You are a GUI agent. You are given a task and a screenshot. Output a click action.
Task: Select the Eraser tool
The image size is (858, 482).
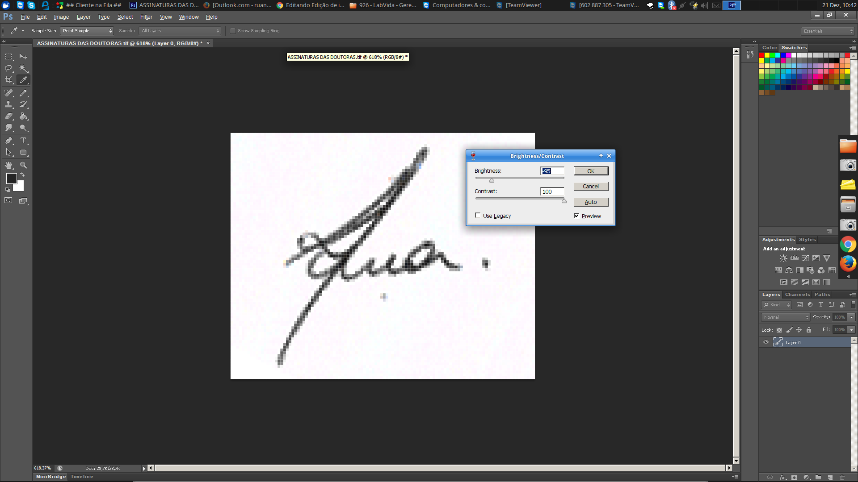(x=8, y=116)
